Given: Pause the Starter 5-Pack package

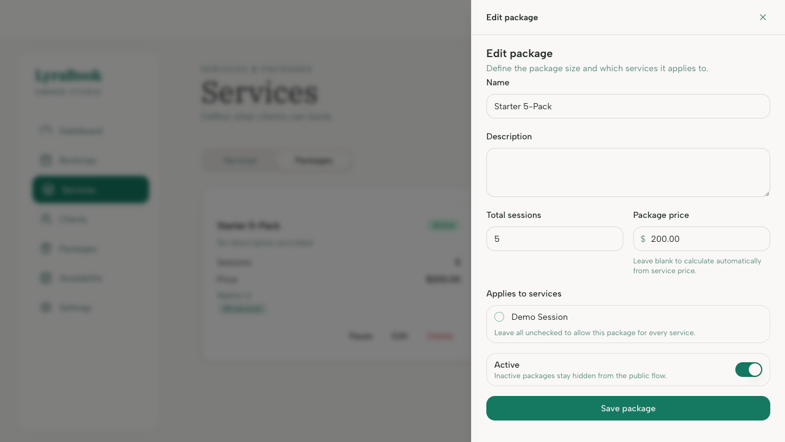Looking at the screenshot, I should pyautogui.click(x=361, y=336).
